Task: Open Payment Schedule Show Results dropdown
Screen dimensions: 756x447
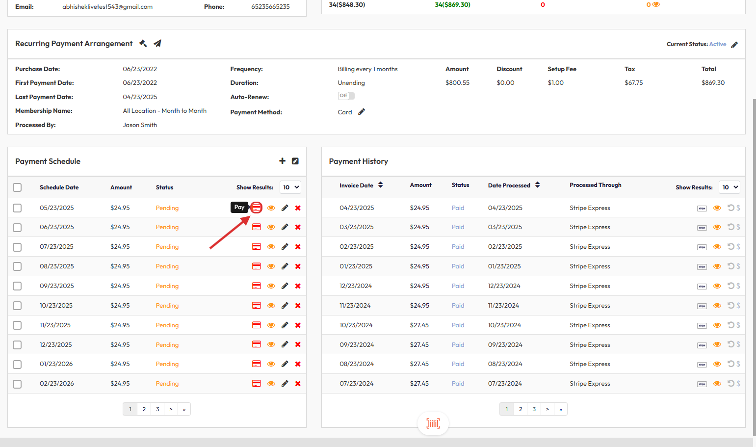Action: (x=290, y=187)
